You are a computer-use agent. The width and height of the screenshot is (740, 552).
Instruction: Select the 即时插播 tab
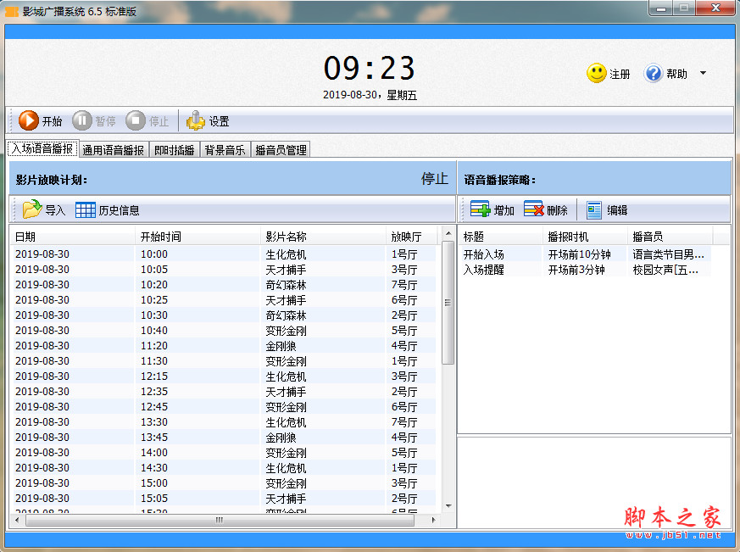pyautogui.click(x=174, y=150)
